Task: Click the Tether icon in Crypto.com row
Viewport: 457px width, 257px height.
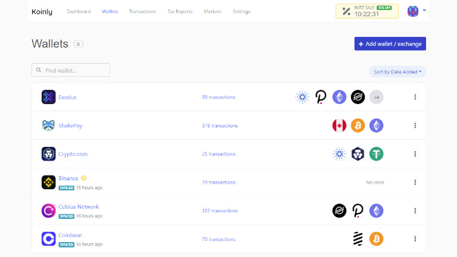Action: pyautogui.click(x=376, y=154)
